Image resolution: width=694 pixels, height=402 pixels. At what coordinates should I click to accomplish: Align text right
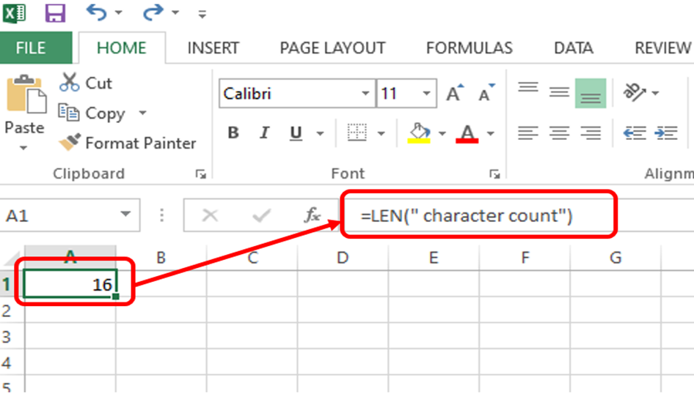point(591,133)
